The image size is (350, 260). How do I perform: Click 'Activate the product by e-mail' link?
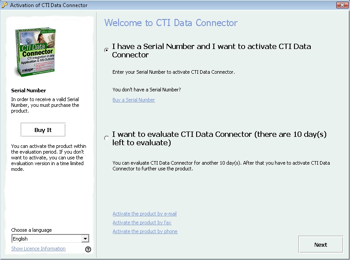pyautogui.click(x=145, y=214)
